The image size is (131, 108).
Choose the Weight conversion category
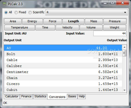(x=115, y=27)
